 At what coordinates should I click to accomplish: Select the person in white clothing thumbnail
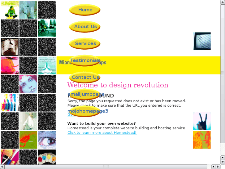pos(28,121)
